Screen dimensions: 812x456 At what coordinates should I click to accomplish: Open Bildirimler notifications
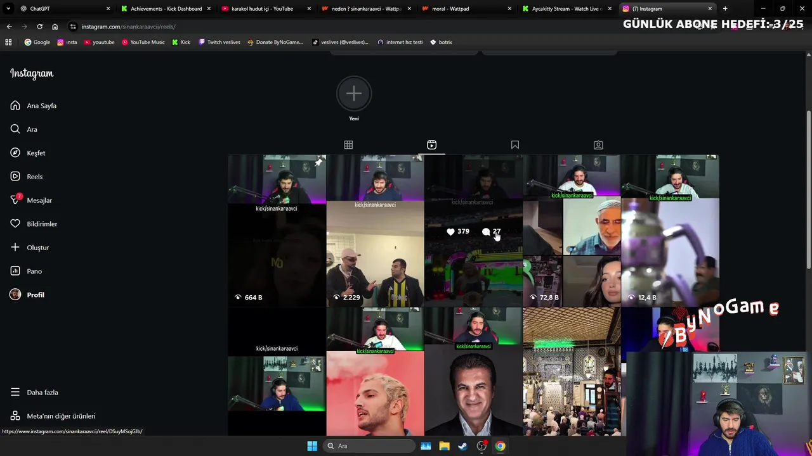pyautogui.click(x=34, y=224)
